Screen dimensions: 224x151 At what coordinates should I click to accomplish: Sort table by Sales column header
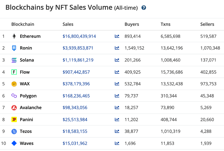coord(68,24)
